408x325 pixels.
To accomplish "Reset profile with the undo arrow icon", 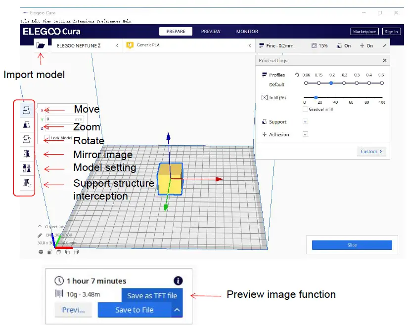I will (x=297, y=75).
